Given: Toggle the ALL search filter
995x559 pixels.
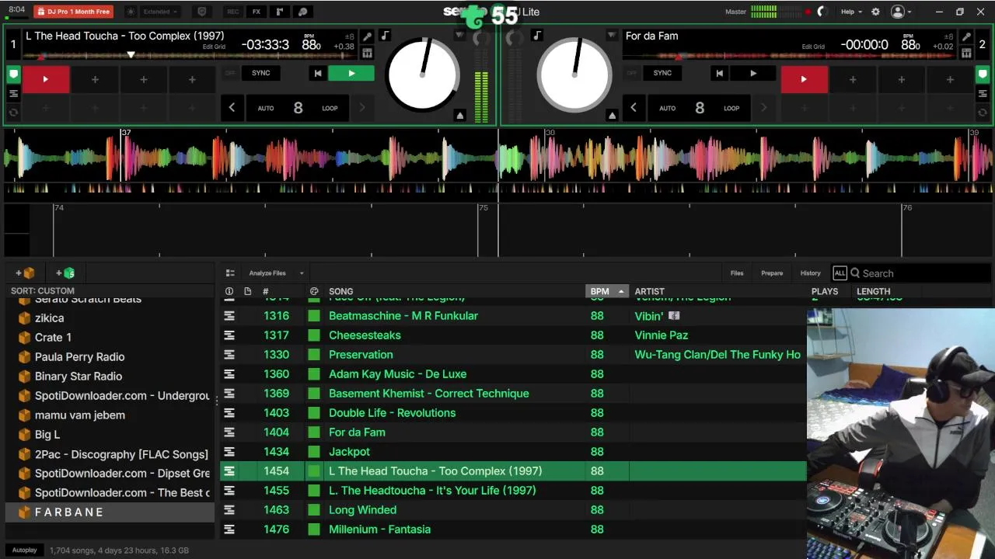Looking at the screenshot, I should [x=840, y=273].
